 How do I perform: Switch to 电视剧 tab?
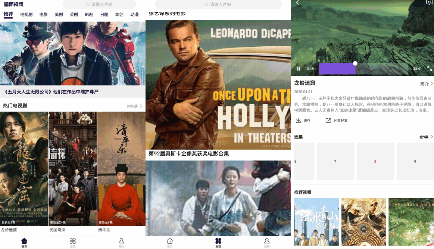[x=26, y=15]
